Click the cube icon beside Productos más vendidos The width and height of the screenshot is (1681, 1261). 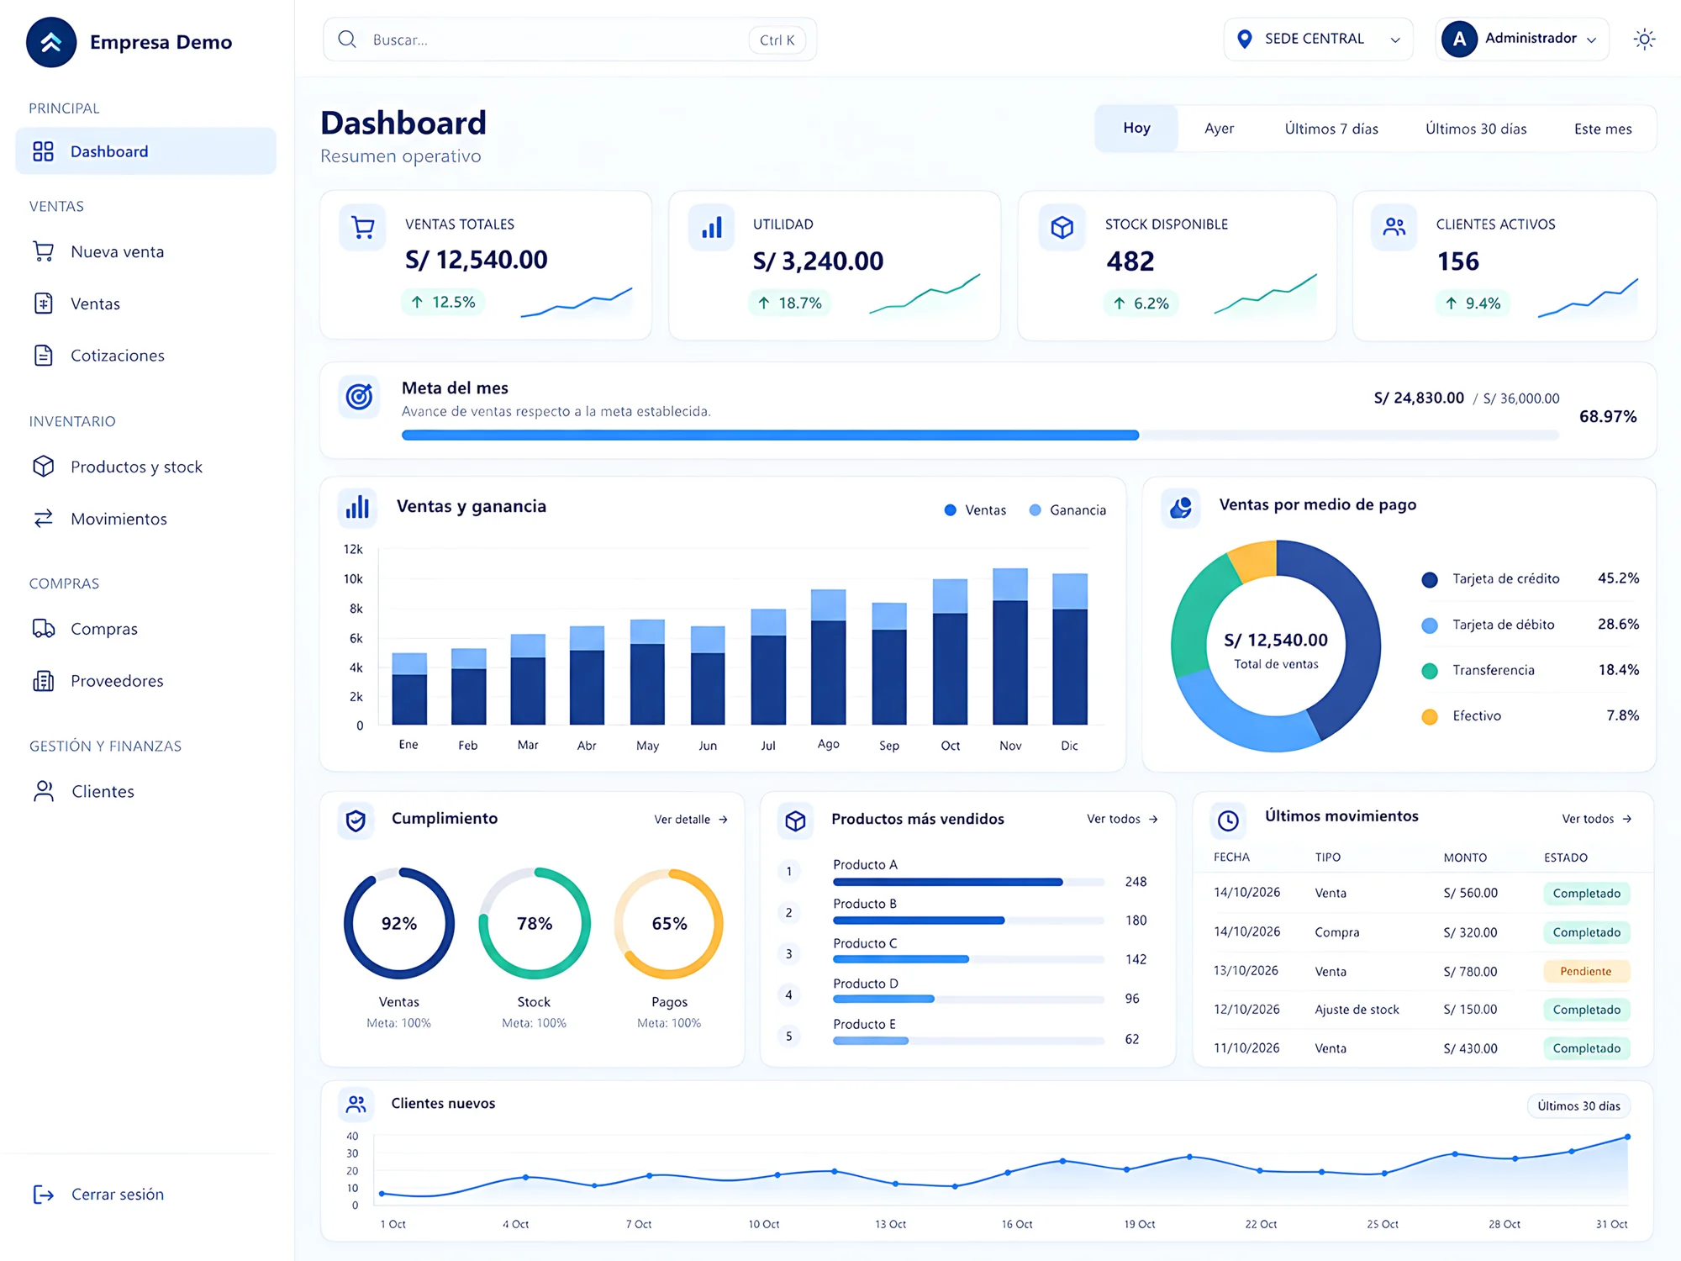[x=795, y=820]
